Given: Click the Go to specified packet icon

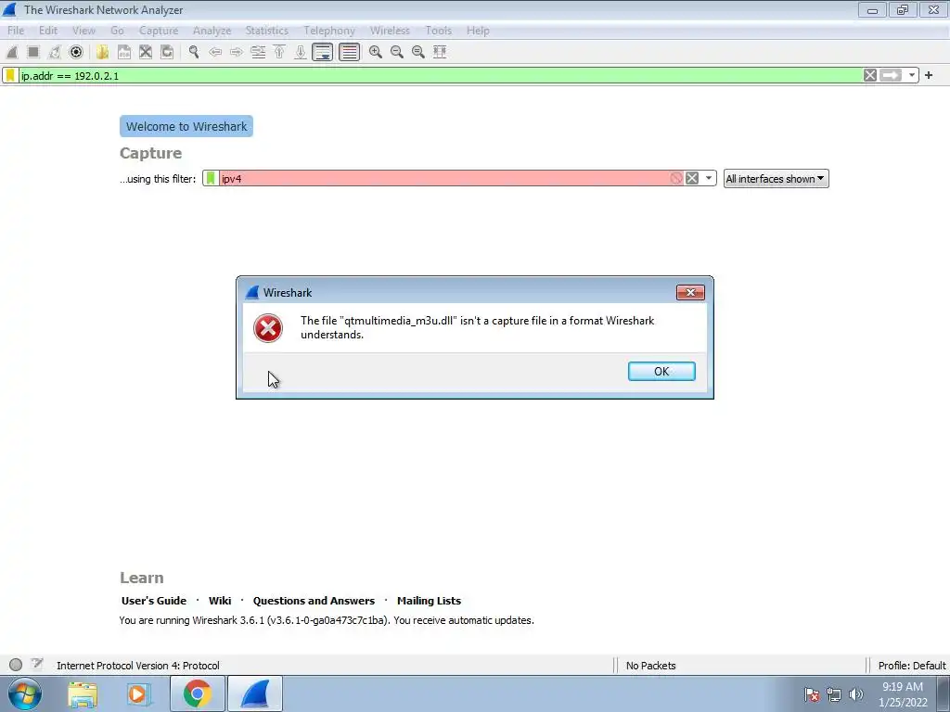Looking at the screenshot, I should (x=258, y=52).
